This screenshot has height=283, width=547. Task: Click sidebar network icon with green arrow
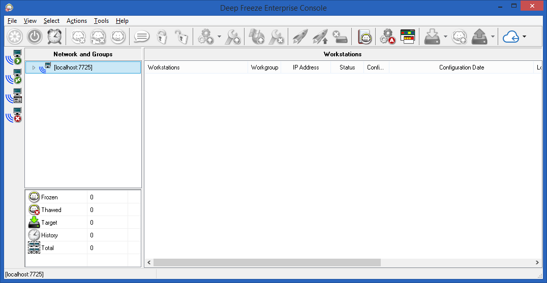pos(14,57)
